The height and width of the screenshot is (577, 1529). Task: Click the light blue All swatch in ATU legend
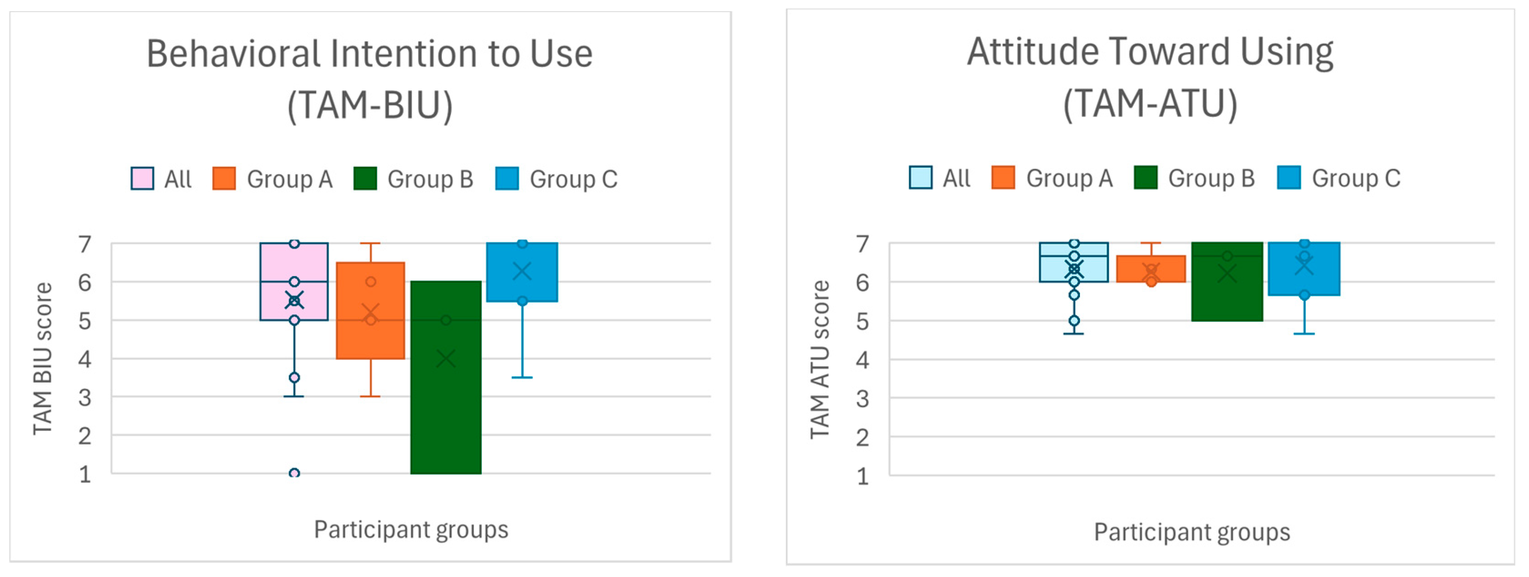920,178
